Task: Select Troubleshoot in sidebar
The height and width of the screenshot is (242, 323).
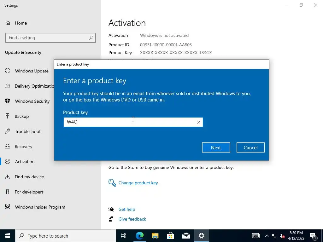Action: click(x=28, y=131)
